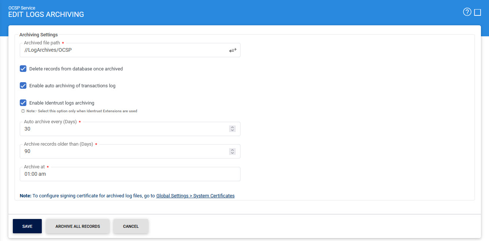
Task: Increase Auto archive every days value
Action: [232, 127]
